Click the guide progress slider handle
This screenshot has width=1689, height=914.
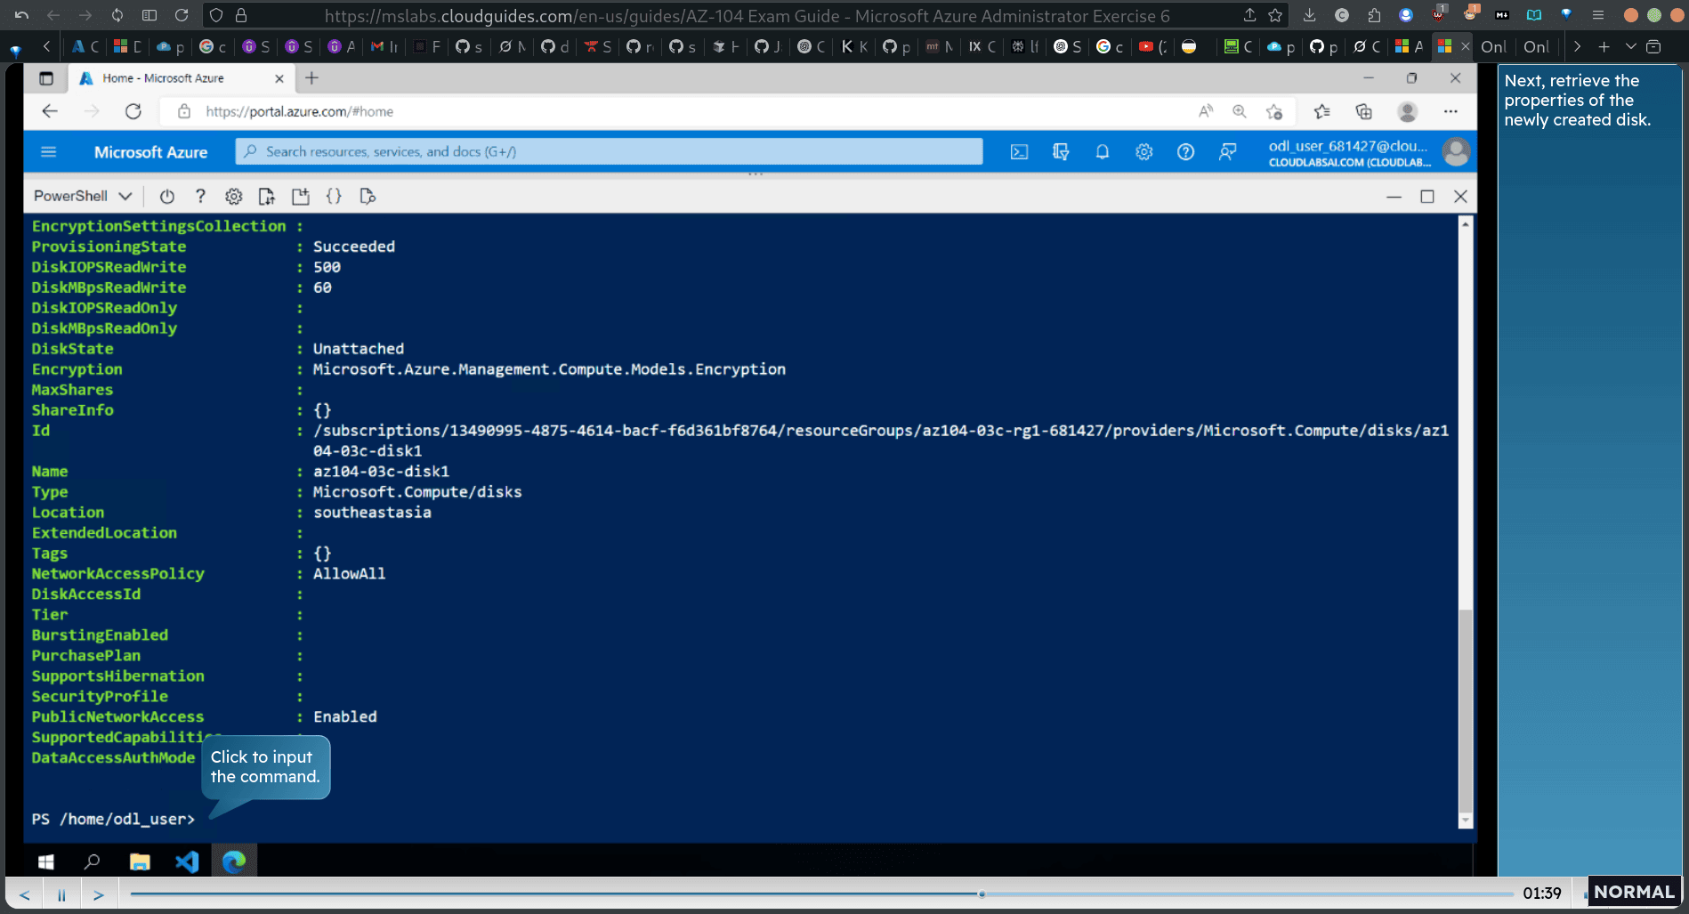(982, 894)
